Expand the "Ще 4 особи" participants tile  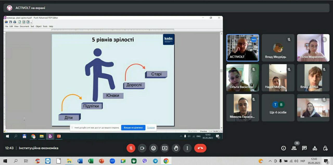click(278, 108)
